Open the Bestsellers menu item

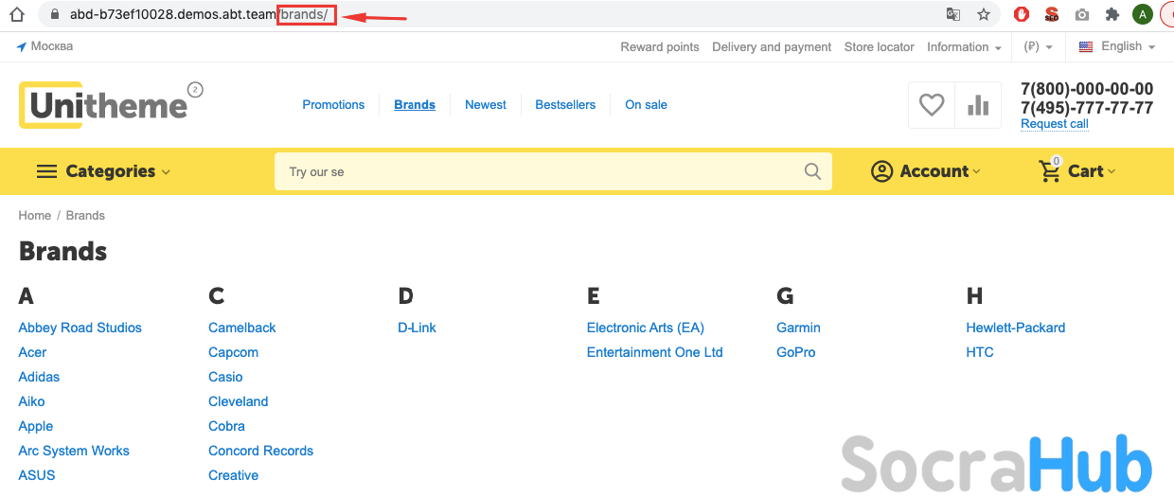(565, 105)
